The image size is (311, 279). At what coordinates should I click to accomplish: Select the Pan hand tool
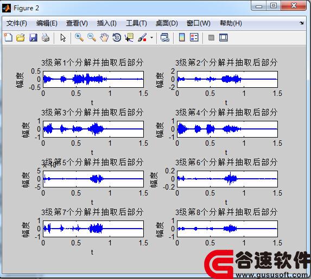pyautogui.click(x=104, y=37)
